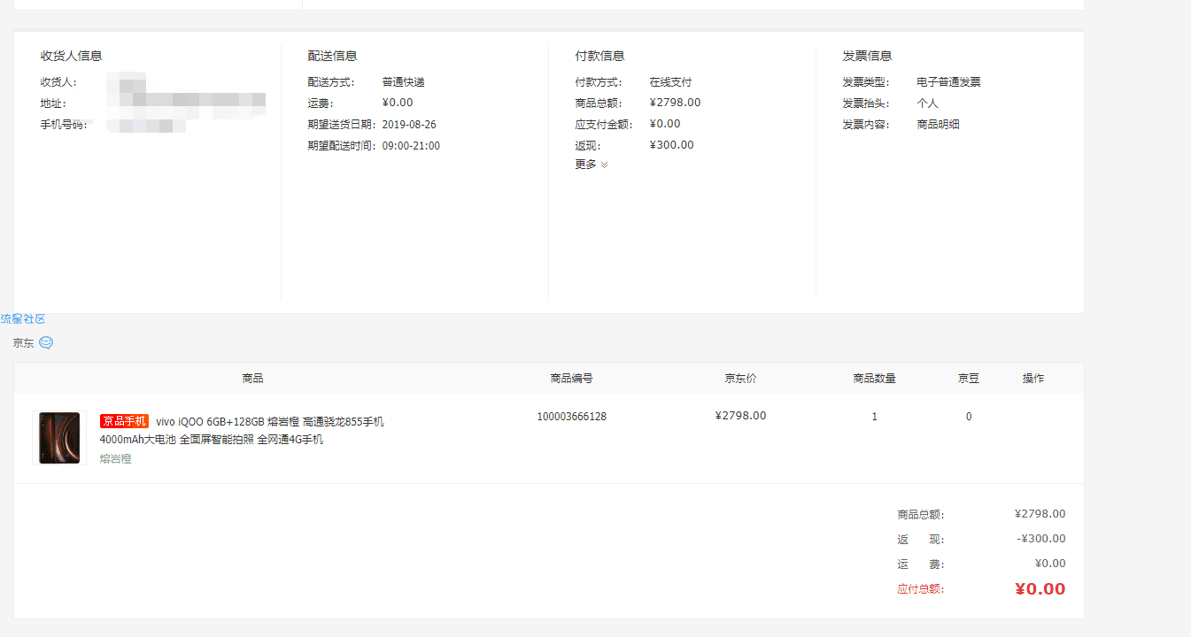Screen dimensions: 1191x637
Task: Click the 收货人信息 section heading
Action: [71, 56]
